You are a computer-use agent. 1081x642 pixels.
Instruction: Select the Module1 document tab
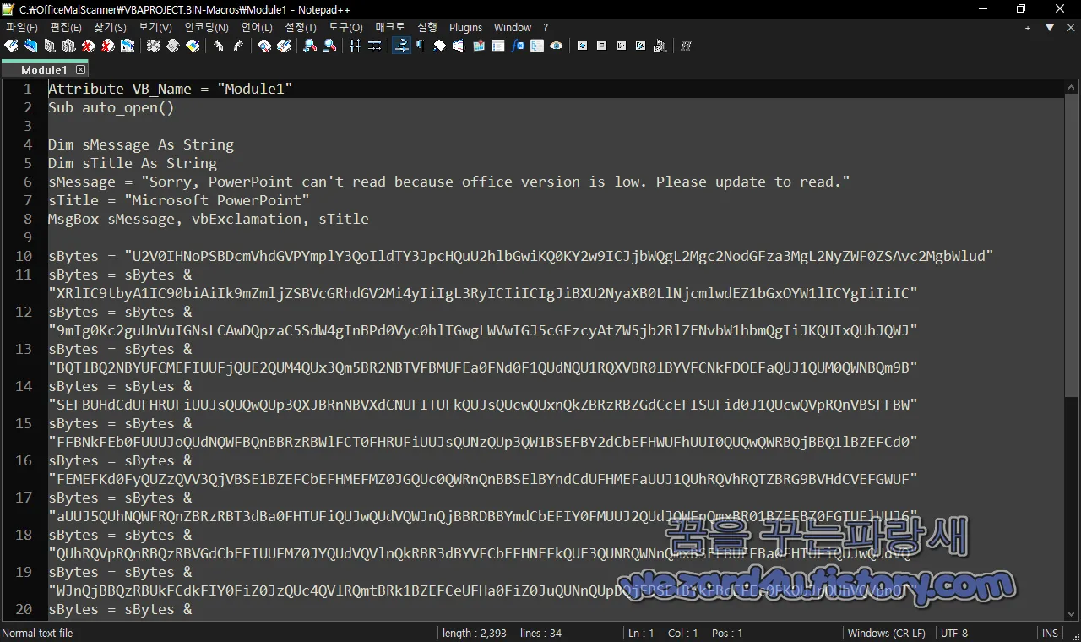44,70
